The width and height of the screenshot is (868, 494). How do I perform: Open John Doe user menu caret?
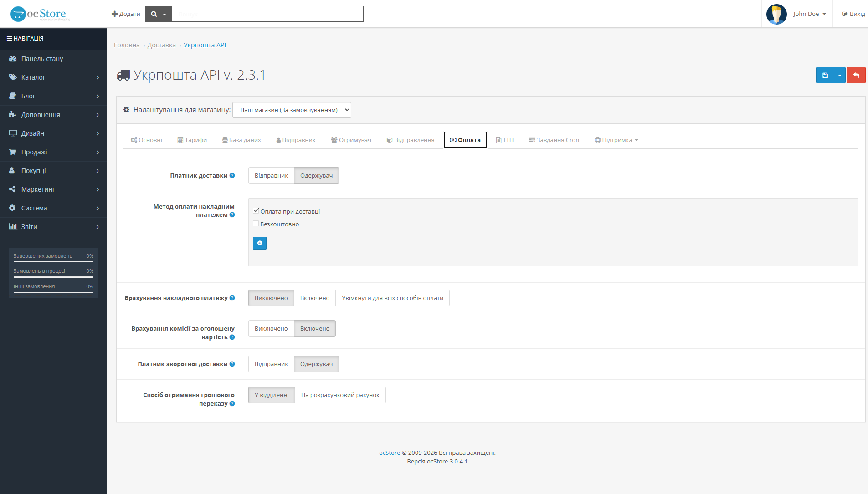[x=824, y=14]
